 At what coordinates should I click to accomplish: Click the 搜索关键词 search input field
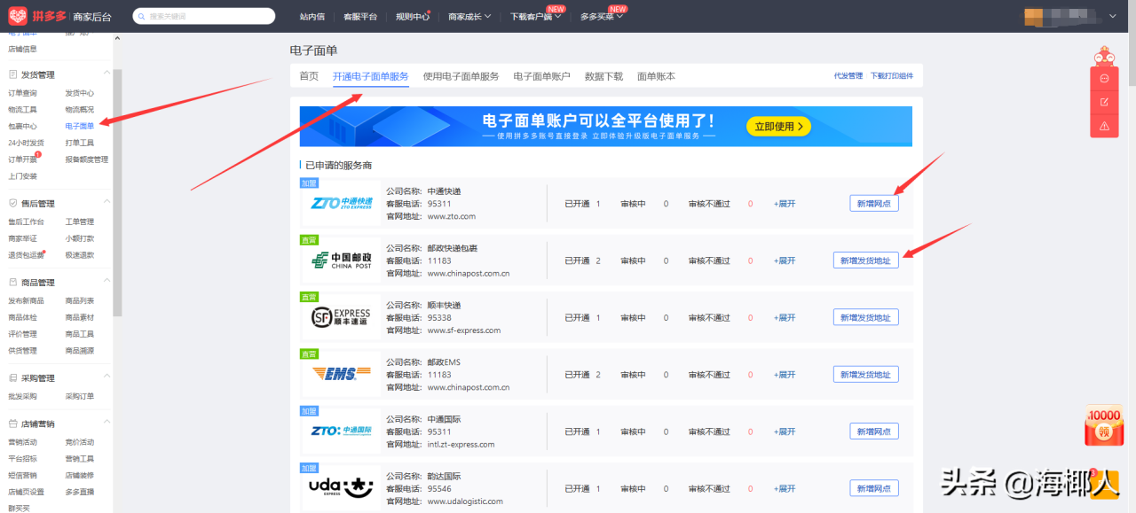[204, 15]
